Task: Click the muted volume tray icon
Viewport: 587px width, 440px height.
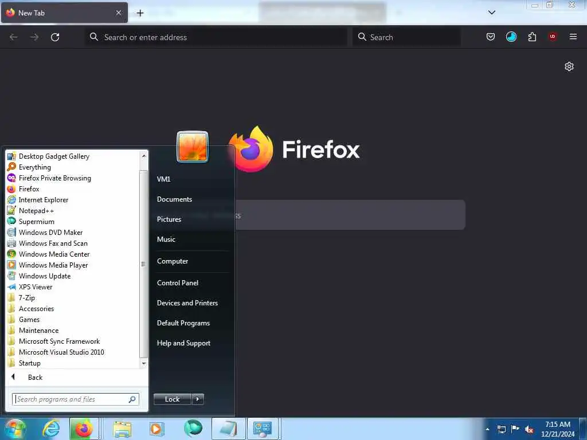Action: coord(529,430)
